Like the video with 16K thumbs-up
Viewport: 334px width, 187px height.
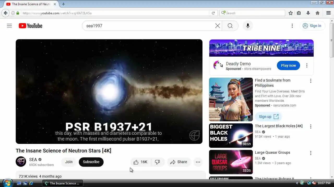tap(140, 162)
